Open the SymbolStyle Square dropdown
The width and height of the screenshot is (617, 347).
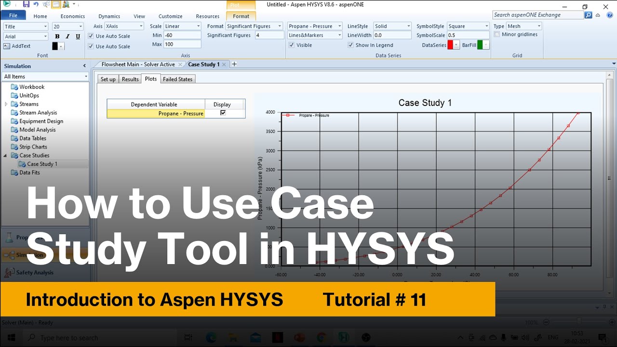click(486, 27)
